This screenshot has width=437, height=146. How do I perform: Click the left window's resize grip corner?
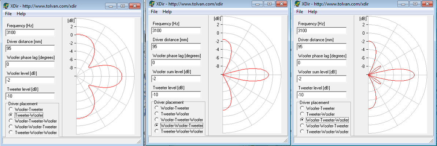[138, 141]
